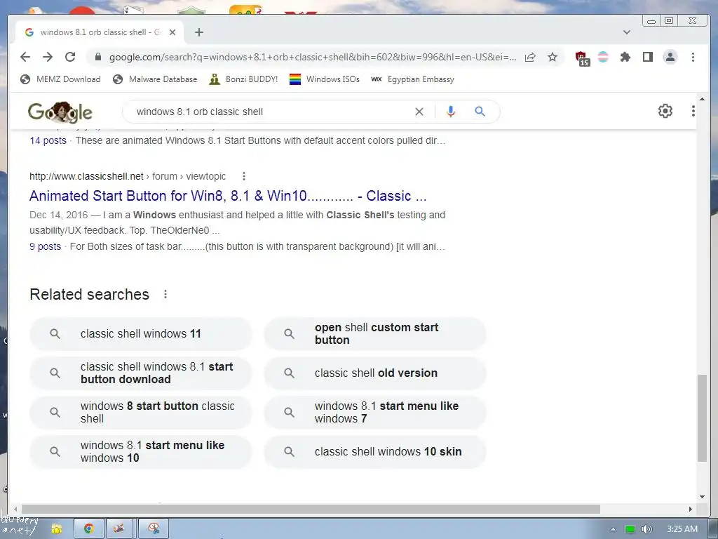The width and height of the screenshot is (718, 539).
Task: Show hidden system tray icons
Action: (613, 529)
